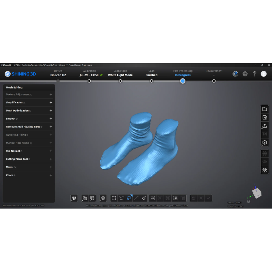Click the export file icon
Screen dimensions: 272x272
(265, 117)
